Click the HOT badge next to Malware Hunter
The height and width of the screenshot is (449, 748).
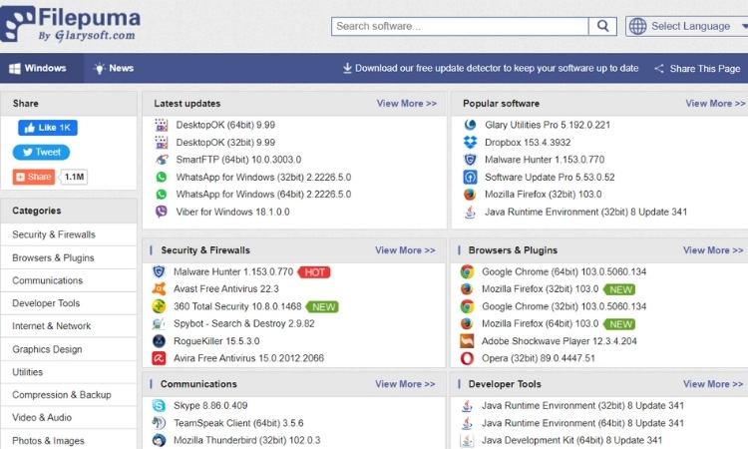tap(314, 272)
